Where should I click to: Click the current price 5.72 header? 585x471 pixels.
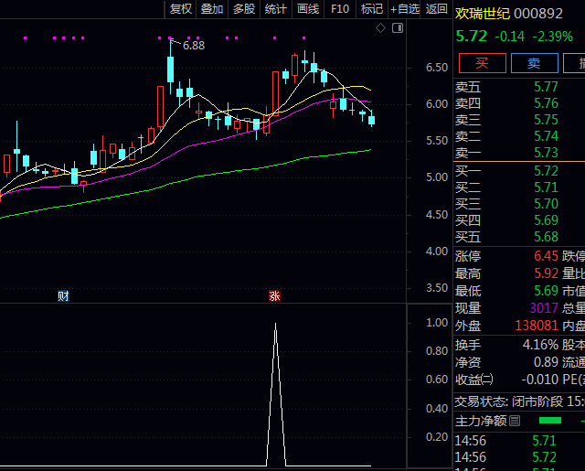472,37
